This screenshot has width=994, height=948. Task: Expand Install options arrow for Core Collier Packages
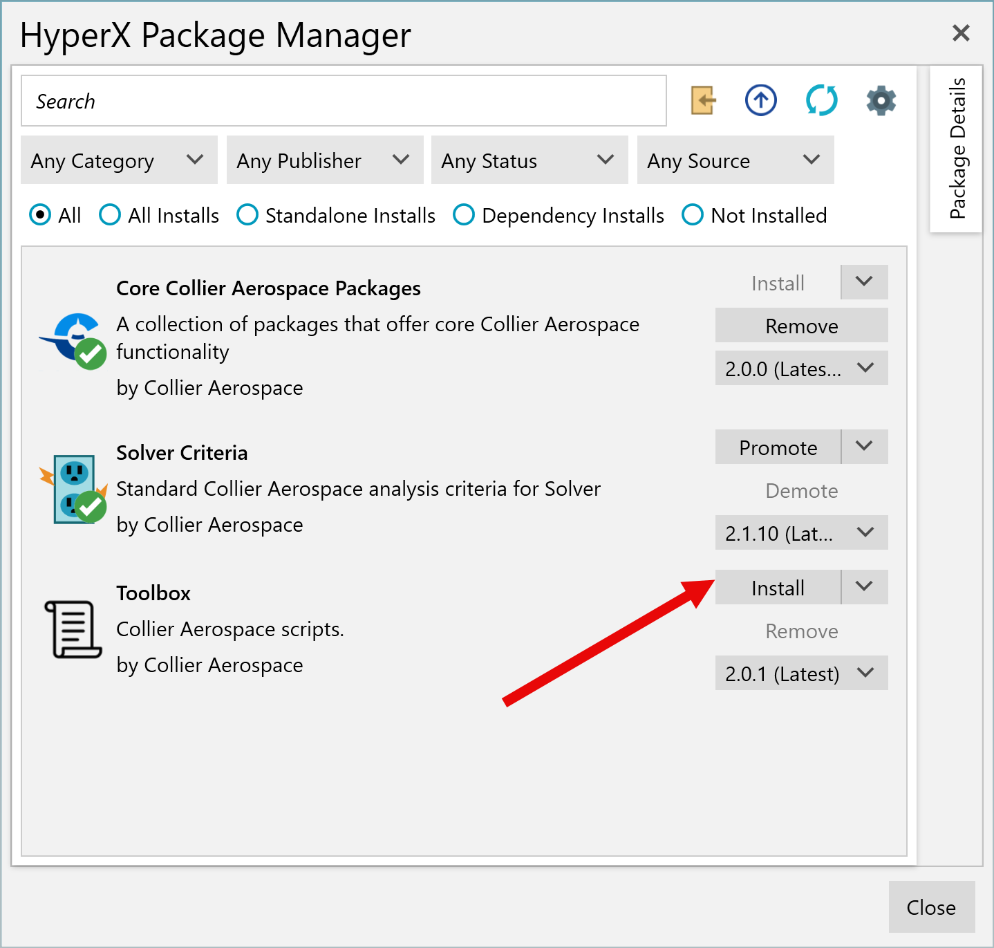[x=864, y=282]
